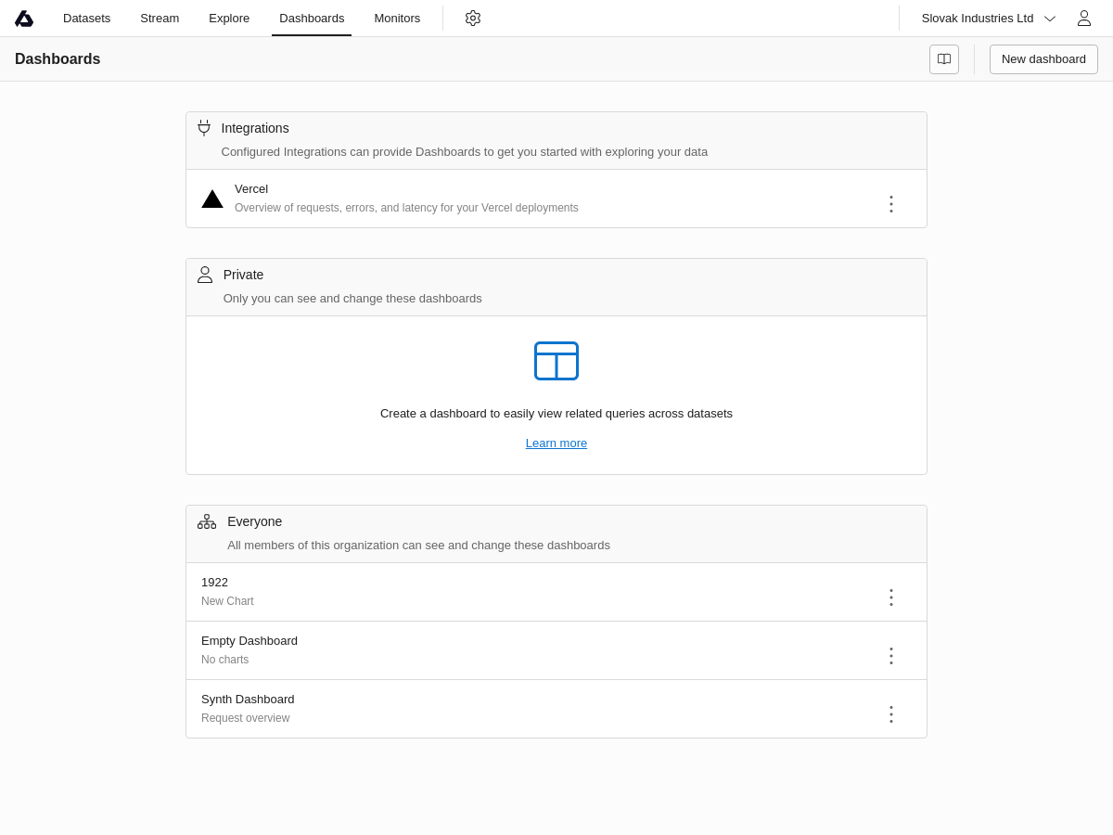Click the blue dashboard layout icon
1113x835 pixels.
pos(556,361)
